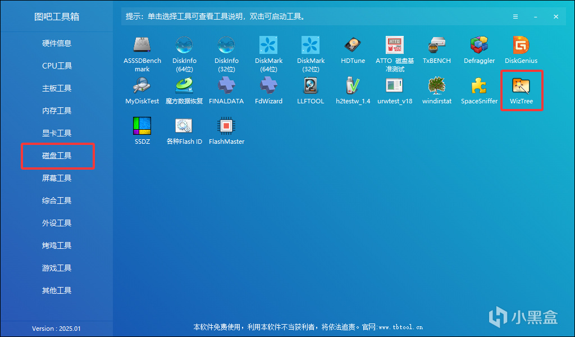The height and width of the screenshot is (337, 575).
Task: Switch to 主板工具 category
Action: click(x=57, y=88)
